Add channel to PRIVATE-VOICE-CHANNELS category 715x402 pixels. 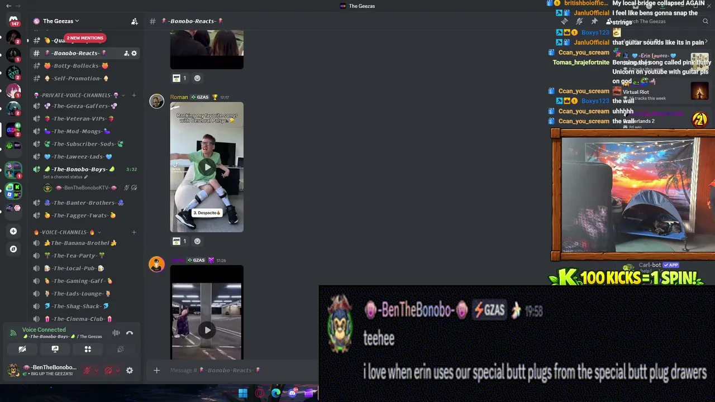(x=134, y=95)
